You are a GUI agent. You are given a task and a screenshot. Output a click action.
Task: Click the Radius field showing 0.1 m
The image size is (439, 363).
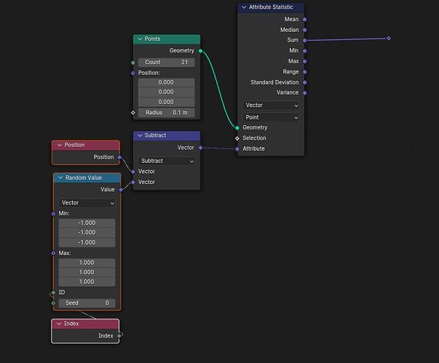tap(167, 113)
